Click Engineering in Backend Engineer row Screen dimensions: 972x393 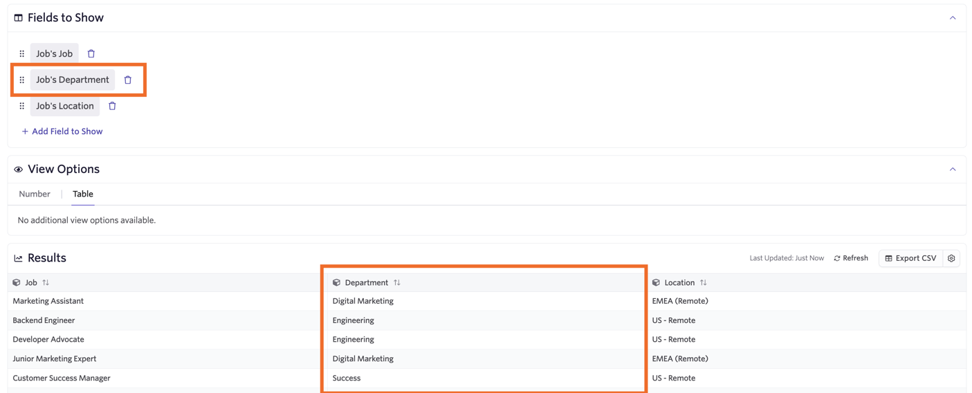[354, 320]
